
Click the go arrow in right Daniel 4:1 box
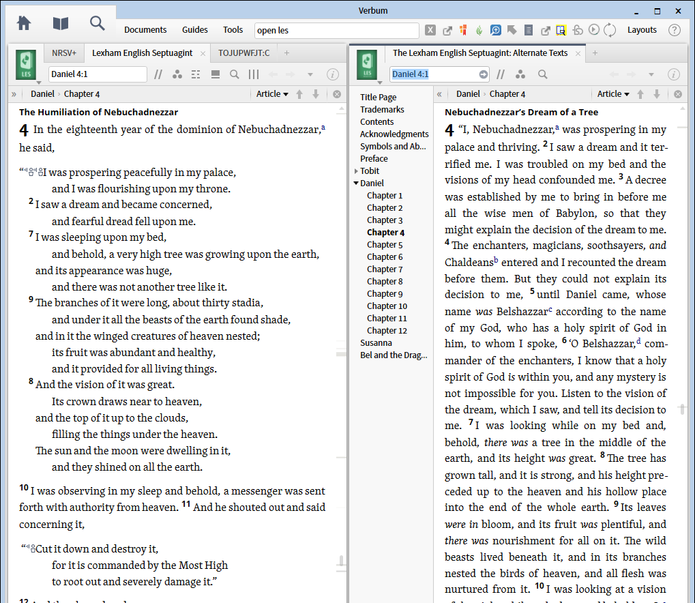coord(483,74)
